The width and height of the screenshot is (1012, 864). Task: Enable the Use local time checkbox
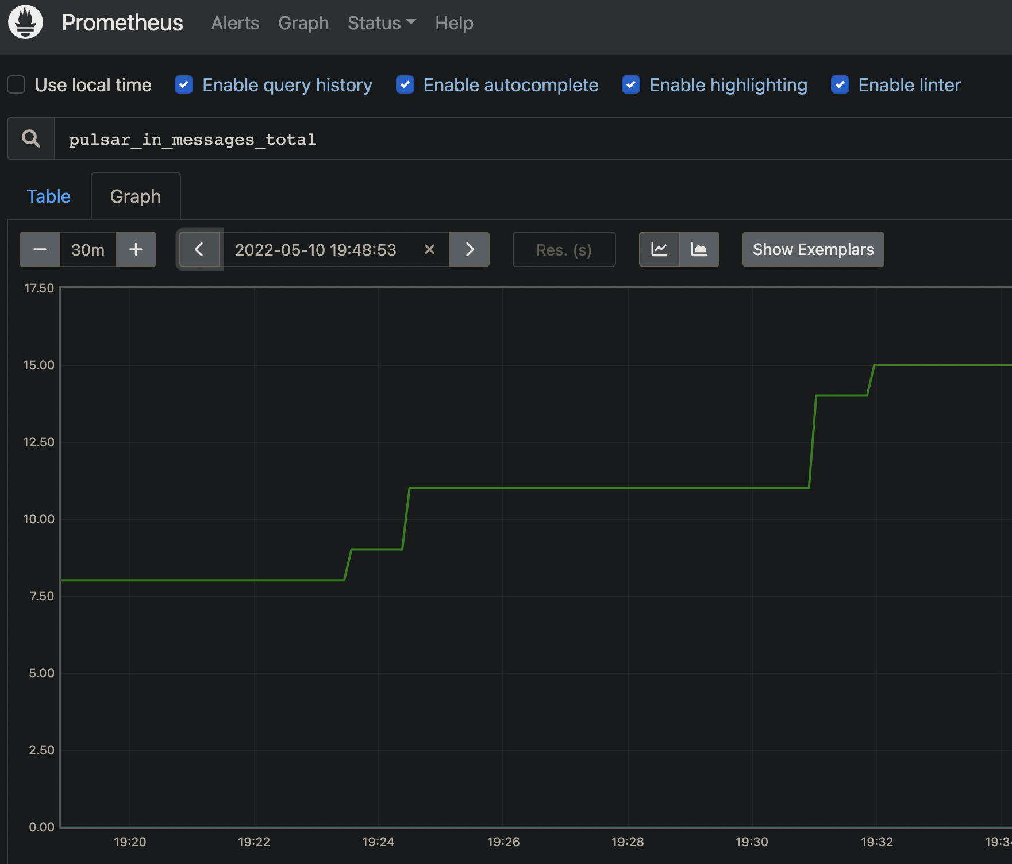coord(16,84)
